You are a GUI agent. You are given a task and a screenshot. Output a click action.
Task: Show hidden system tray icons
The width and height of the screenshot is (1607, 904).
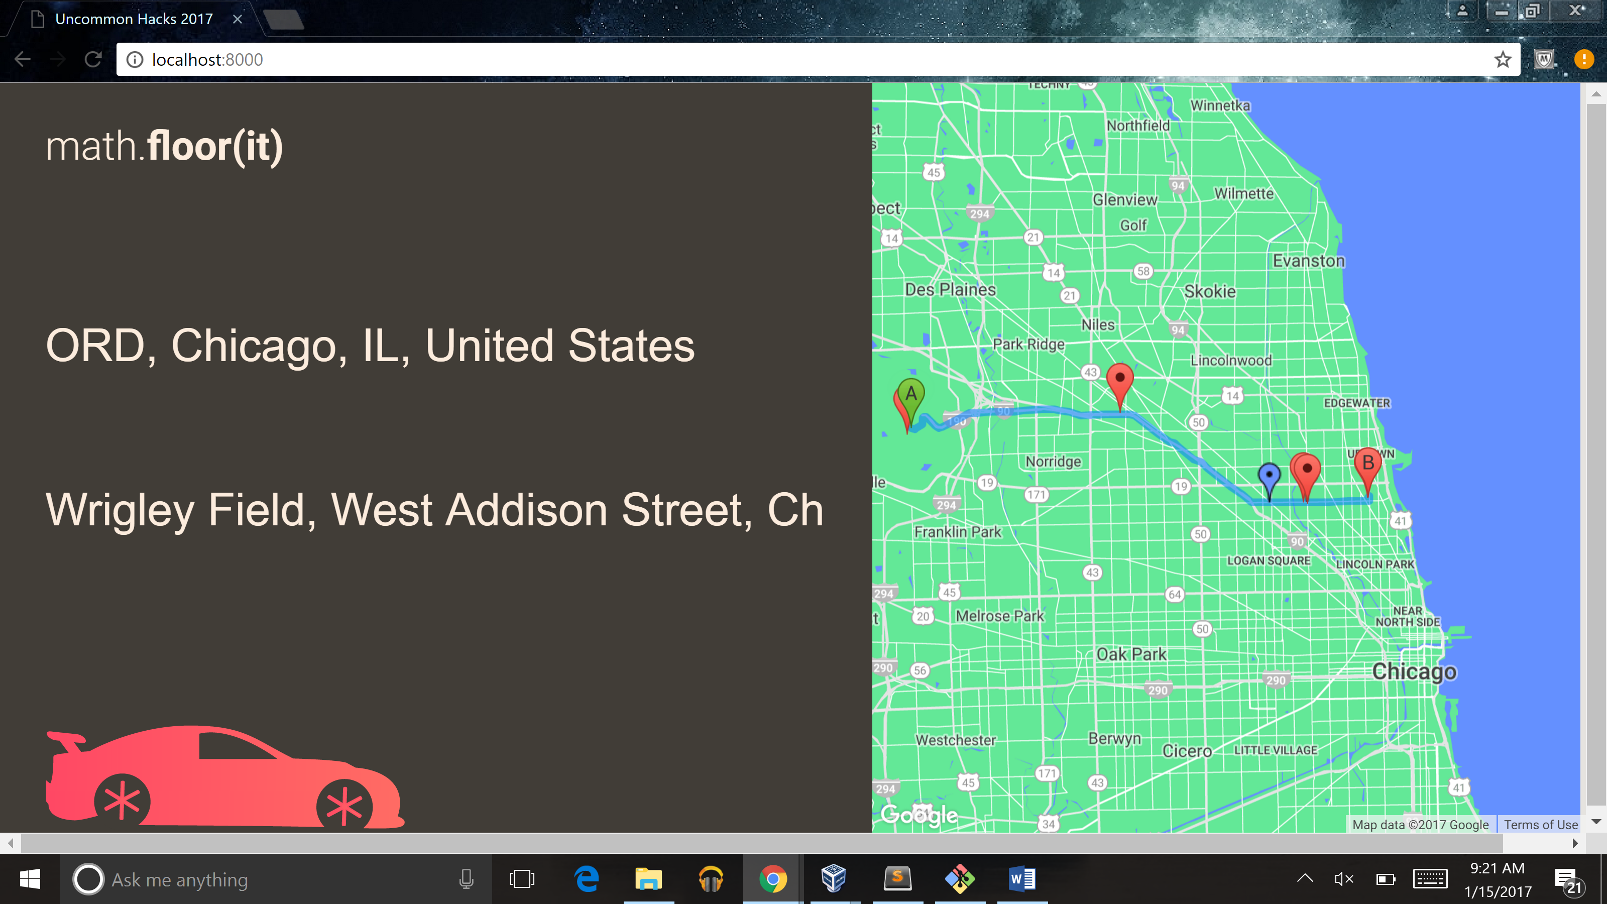(1305, 879)
